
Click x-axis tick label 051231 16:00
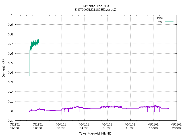[15, 126]
